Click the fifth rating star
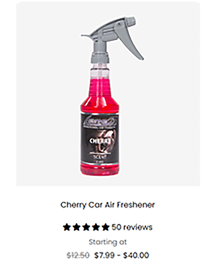This screenshot has width=217, height=274. [105, 227]
